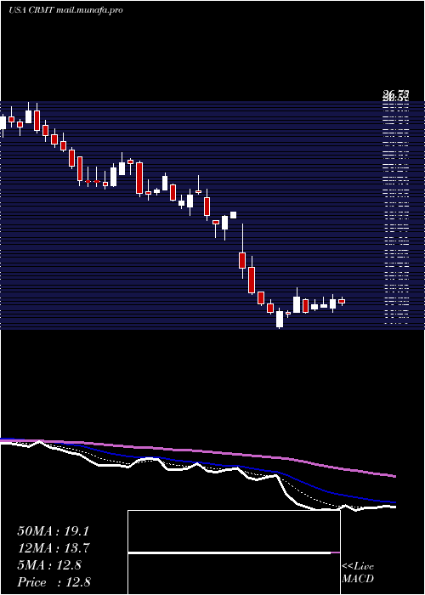Screen dimensions: 425x595
Task: Click the '50MA : 19.1' label
Action: (53, 531)
